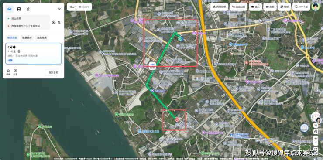Expand route details via 详情 link
Viewport: 323px width, 160px height.
coord(10,60)
